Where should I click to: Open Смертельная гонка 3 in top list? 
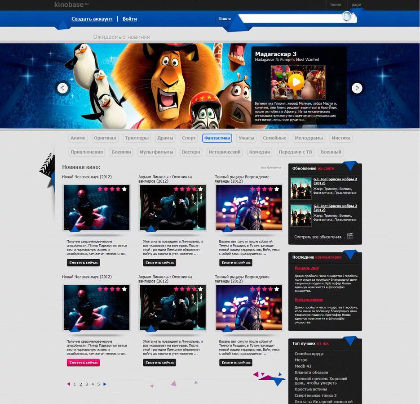[315, 395]
